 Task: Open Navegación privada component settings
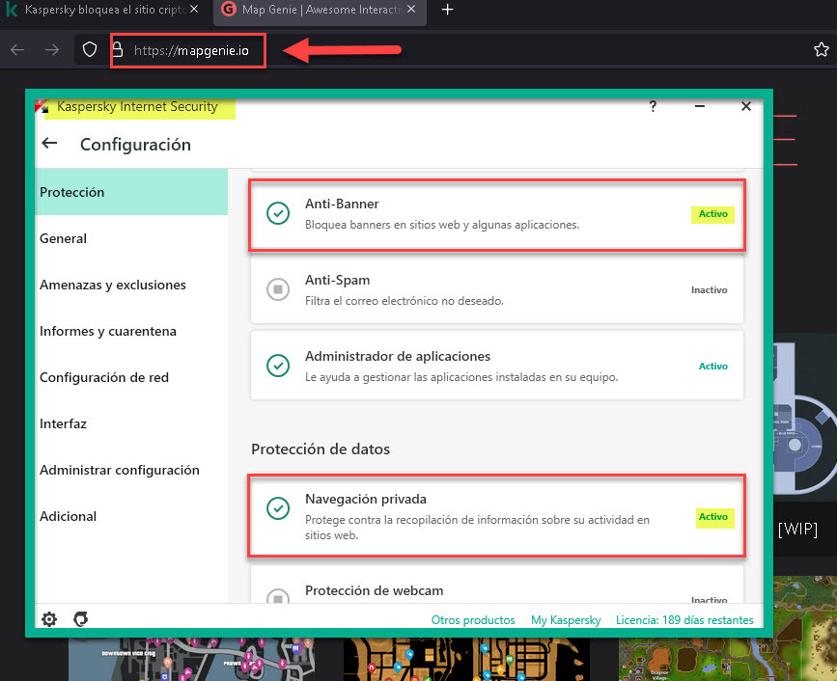pyautogui.click(x=497, y=516)
